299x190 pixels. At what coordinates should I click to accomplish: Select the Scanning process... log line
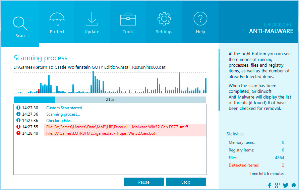click(x=63, y=114)
